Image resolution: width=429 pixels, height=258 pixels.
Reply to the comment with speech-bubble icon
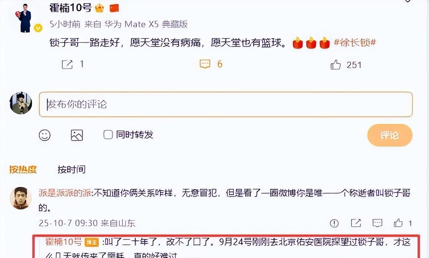coord(377,223)
